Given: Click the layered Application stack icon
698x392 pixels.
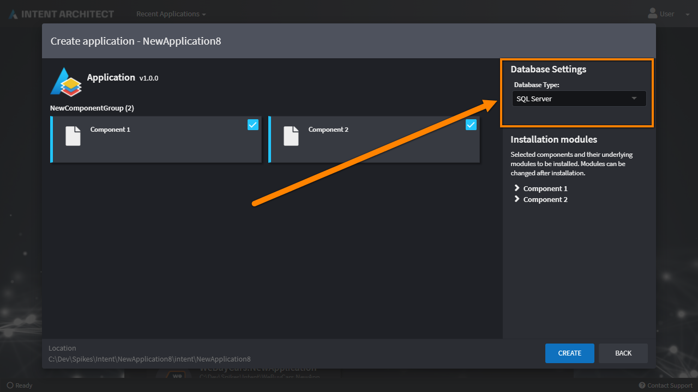Looking at the screenshot, I should coord(67,82).
